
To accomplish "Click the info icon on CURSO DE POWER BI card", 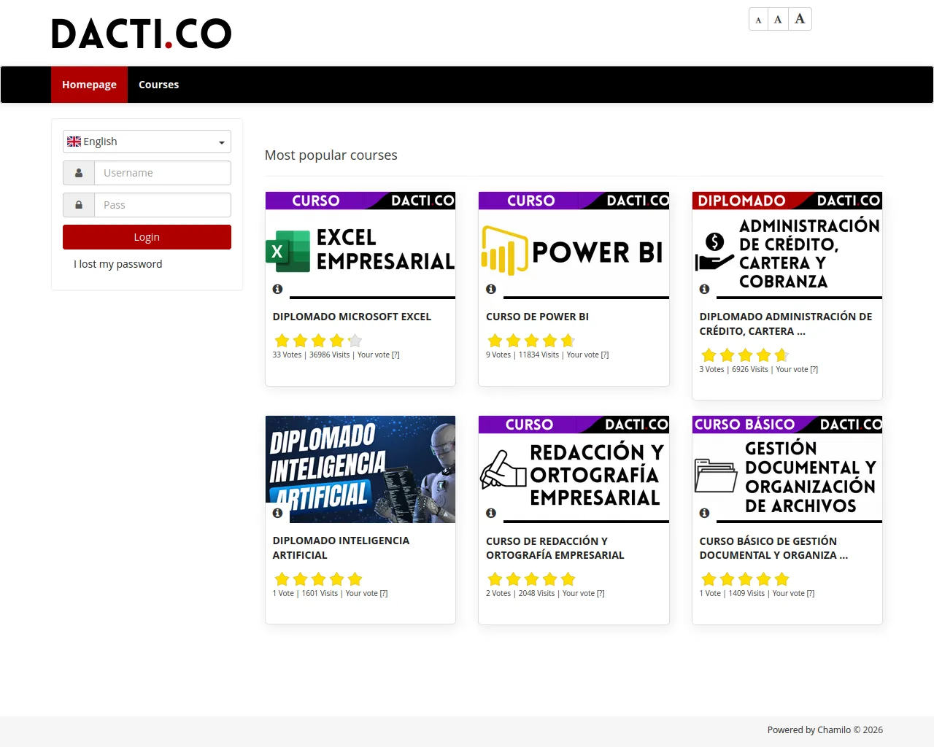I will point(490,289).
